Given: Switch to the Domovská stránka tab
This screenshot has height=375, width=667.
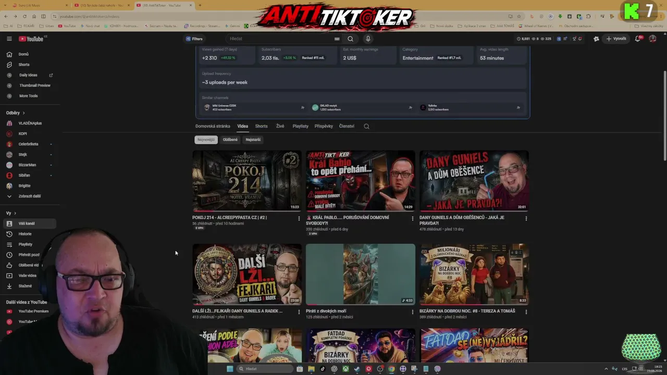Looking at the screenshot, I should click(x=213, y=126).
